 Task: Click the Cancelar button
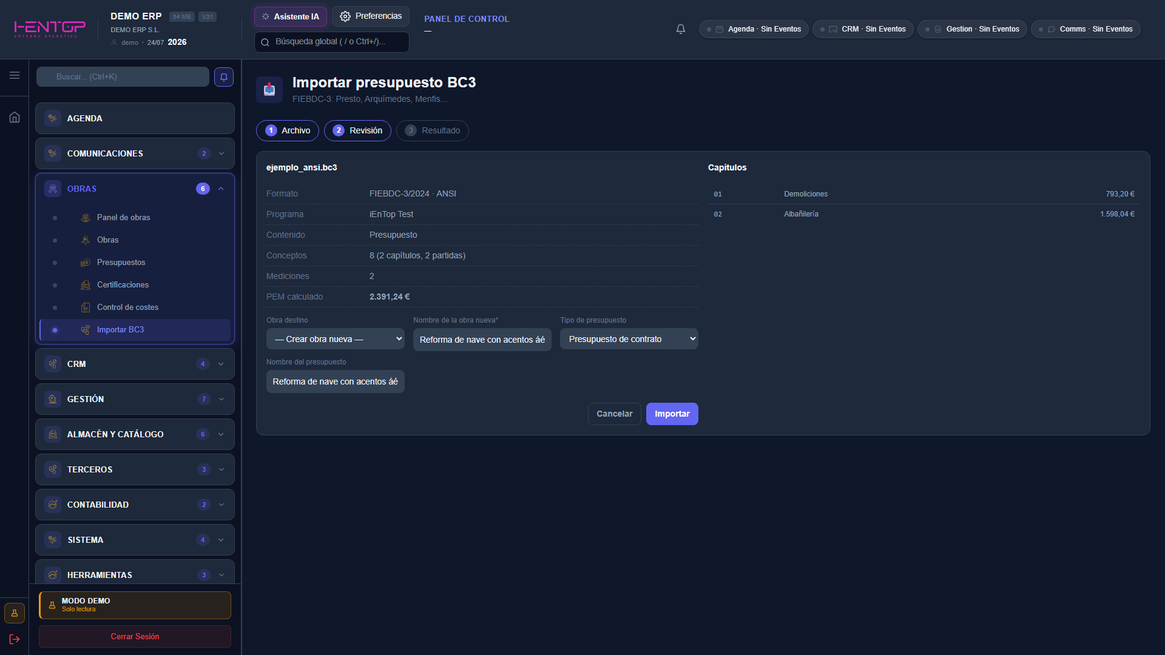click(x=615, y=414)
